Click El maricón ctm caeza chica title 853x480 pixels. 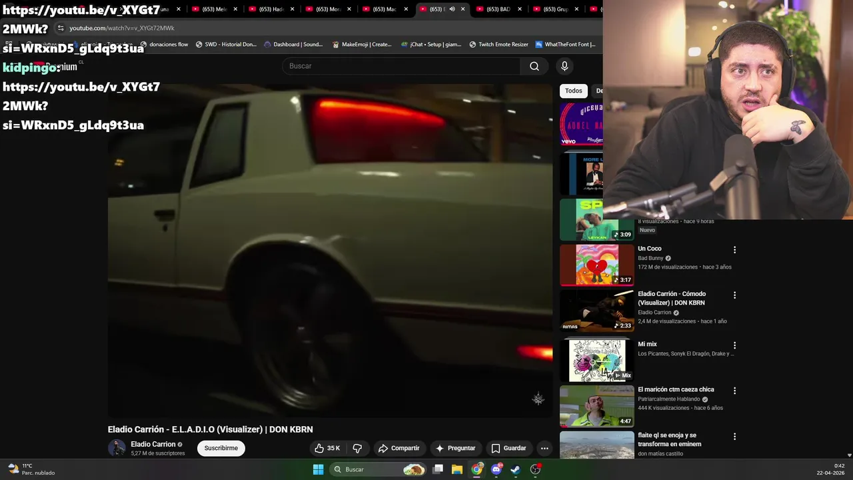(676, 389)
